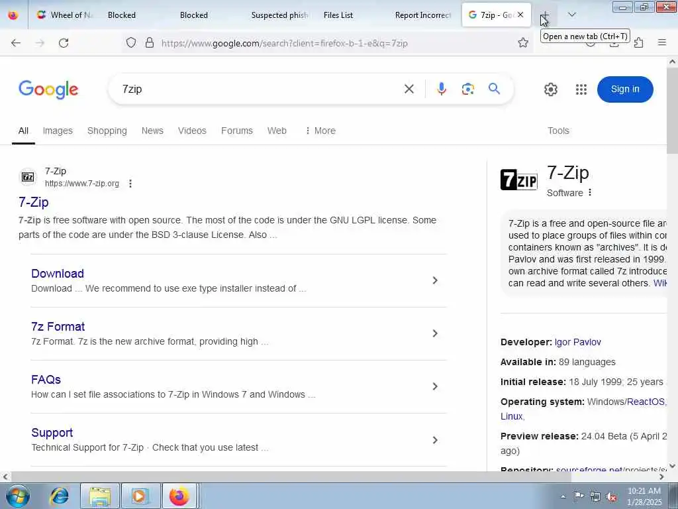The height and width of the screenshot is (509, 678).
Task: Submit search with magnifier icon
Action: click(494, 89)
